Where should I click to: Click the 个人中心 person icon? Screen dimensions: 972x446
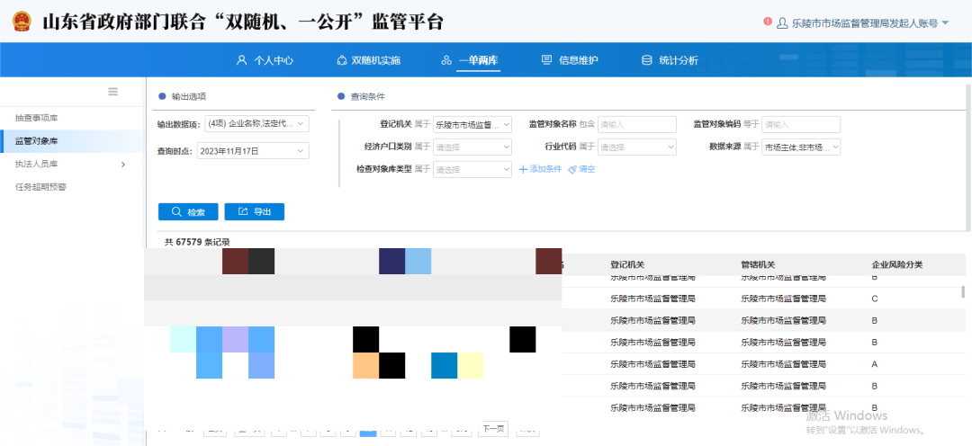pyautogui.click(x=241, y=60)
